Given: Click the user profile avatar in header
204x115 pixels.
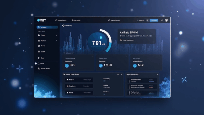Looking at the screenshot, I should coord(166,20).
